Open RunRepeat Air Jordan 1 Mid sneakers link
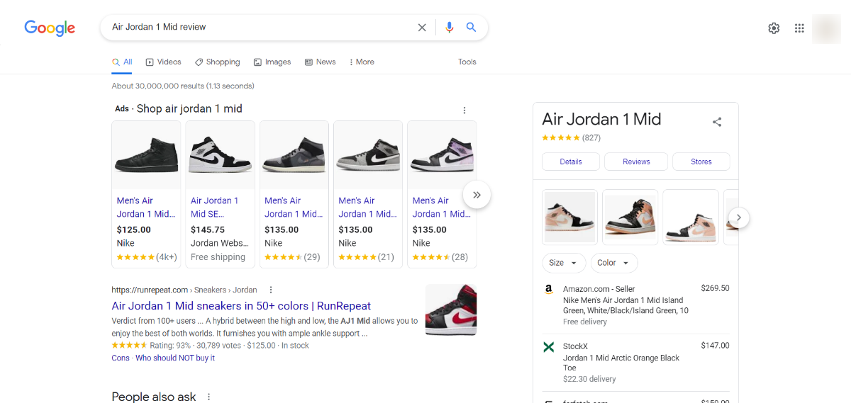The width and height of the screenshot is (851, 403). click(241, 306)
